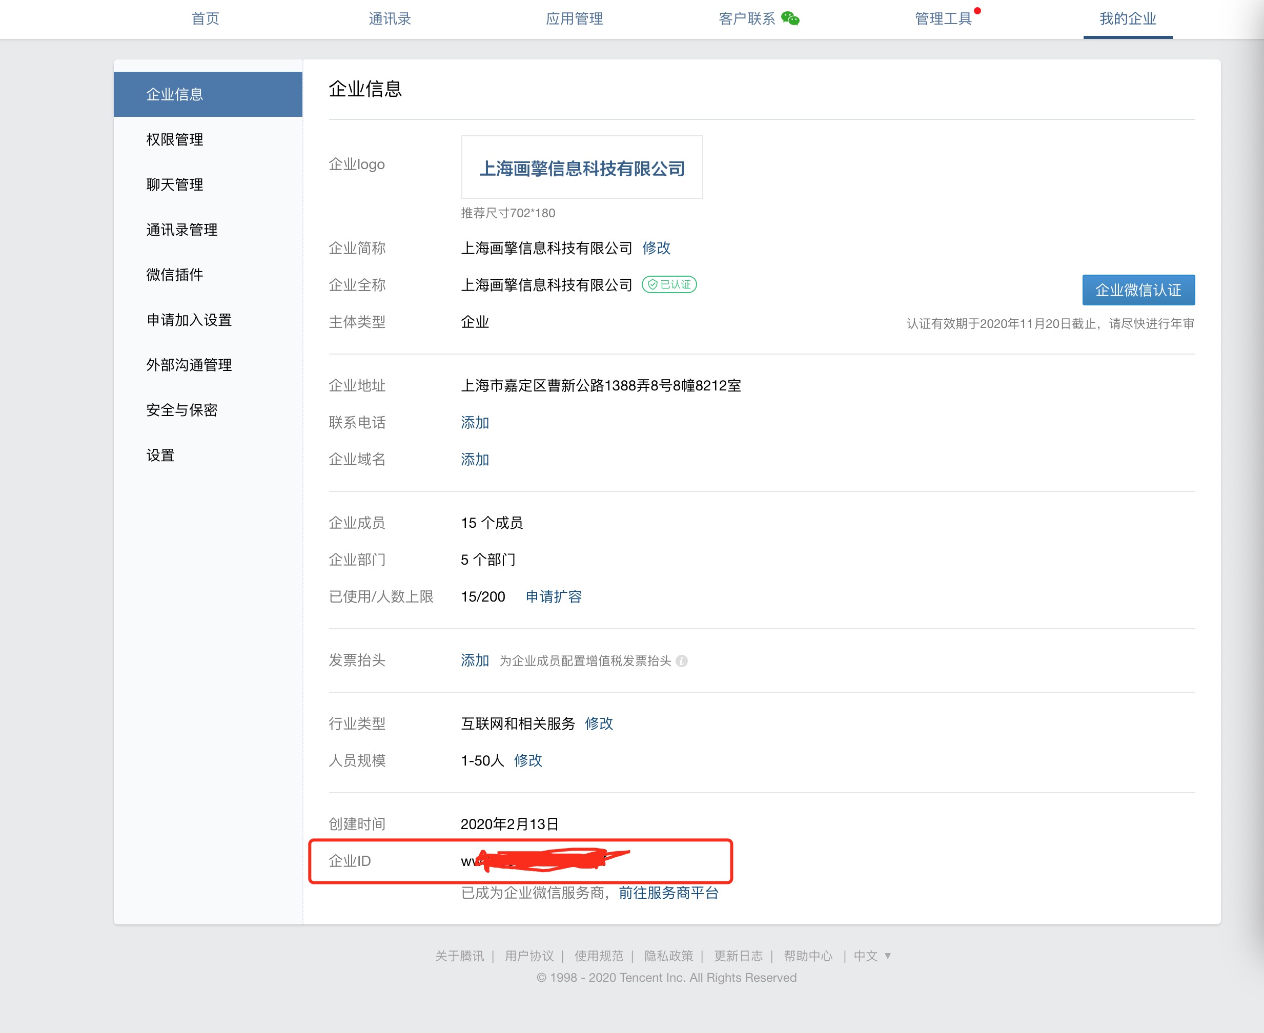
Task: Click the WeChat icon beside 客户联系
Action: click(790, 18)
